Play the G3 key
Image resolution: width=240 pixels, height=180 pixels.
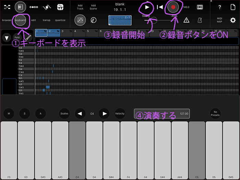[26, 150]
